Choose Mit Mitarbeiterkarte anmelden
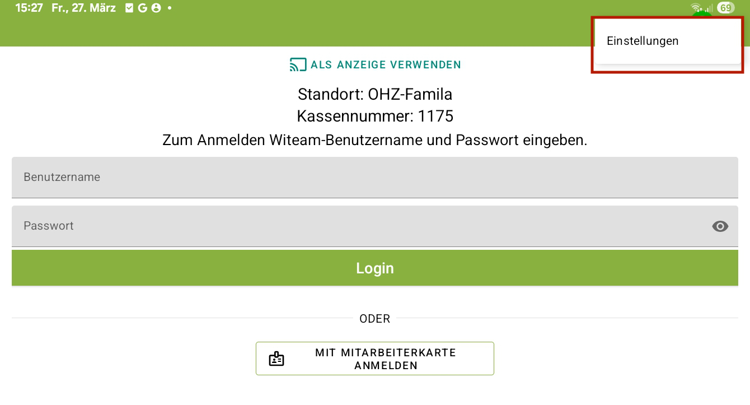750x405 pixels. (375, 359)
